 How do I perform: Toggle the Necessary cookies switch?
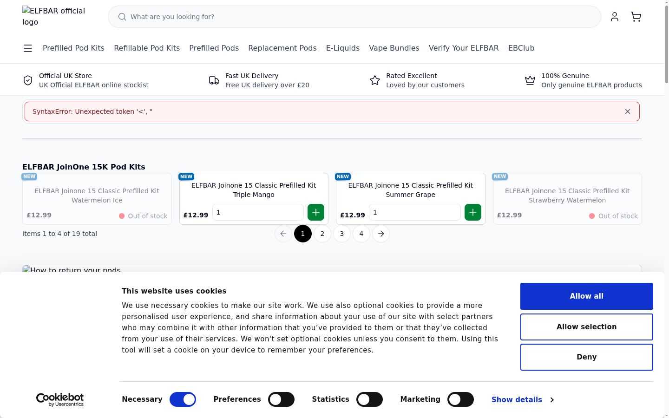183,399
